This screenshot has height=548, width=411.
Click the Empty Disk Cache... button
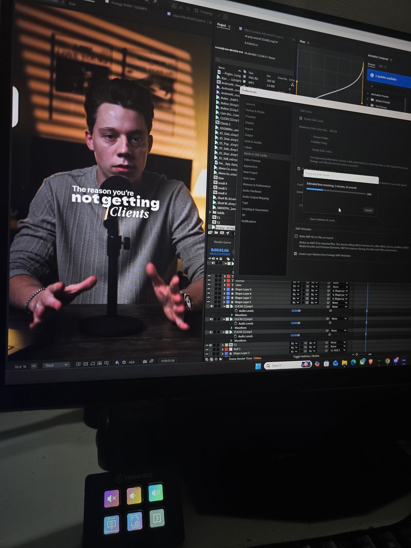322,151
